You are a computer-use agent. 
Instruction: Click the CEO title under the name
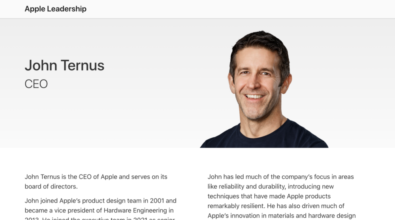tap(36, 84)
